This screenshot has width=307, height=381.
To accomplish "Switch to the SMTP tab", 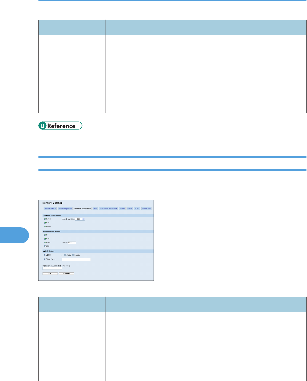I will pyautogui.click(x=130, y=208).
